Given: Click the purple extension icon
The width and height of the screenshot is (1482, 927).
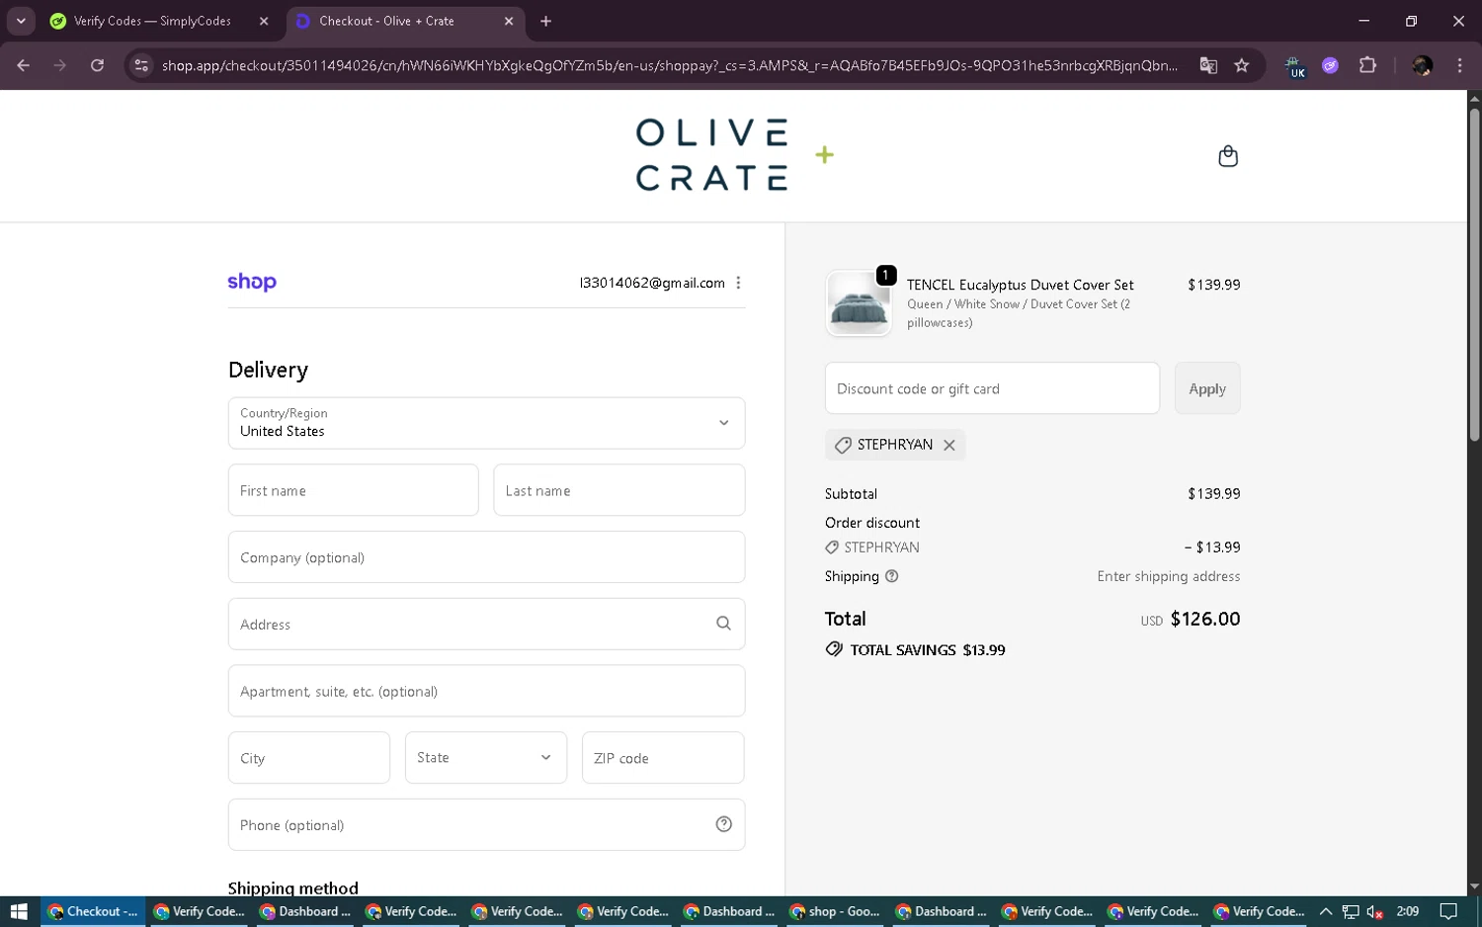Looking at the screenshot, I should click(x=1330, y=65).
